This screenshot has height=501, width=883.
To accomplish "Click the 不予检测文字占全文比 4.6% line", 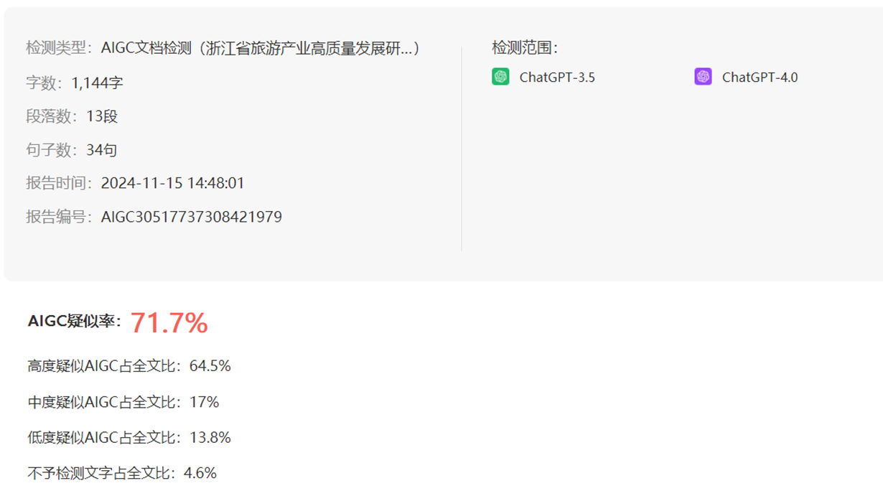I will [x=122, y=473].
